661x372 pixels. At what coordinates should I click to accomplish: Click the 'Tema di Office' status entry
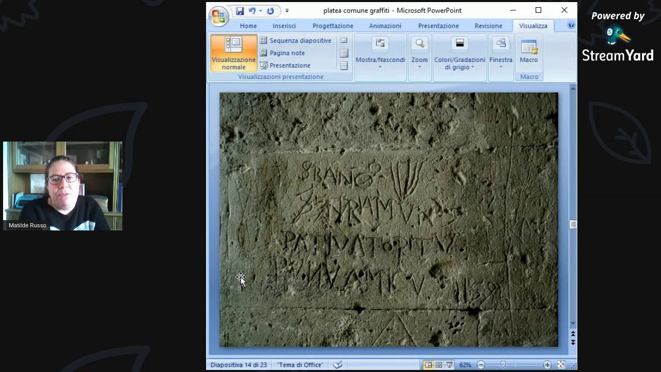[x=300, y=365]
